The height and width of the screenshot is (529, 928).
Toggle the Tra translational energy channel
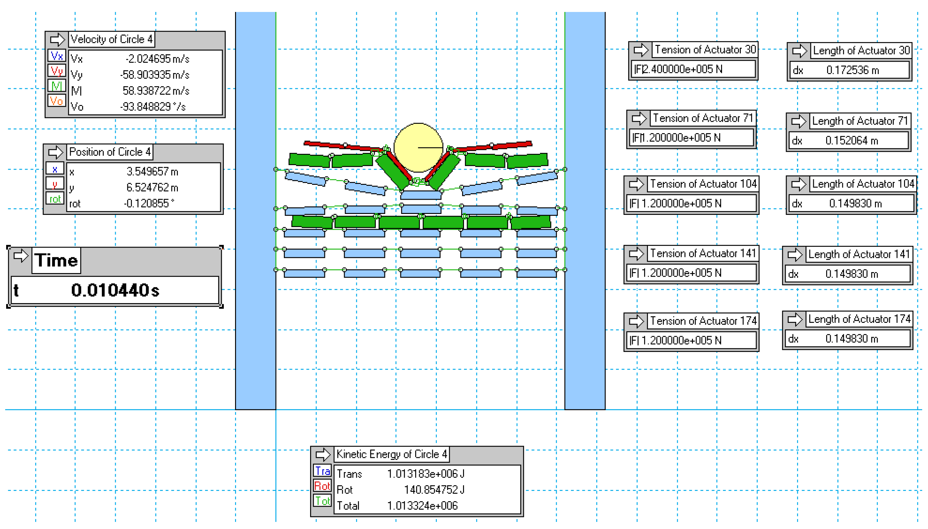[322, 471]
